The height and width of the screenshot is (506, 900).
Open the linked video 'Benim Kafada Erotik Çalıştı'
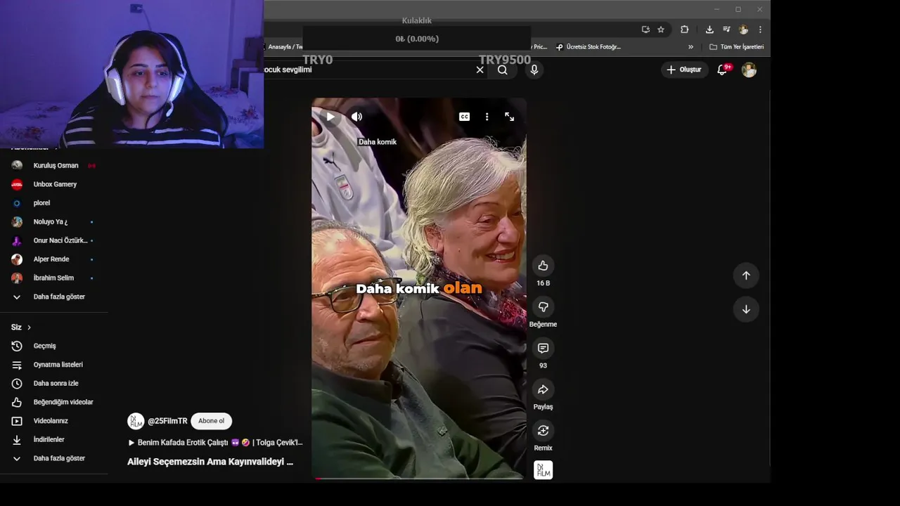(215, 443)
